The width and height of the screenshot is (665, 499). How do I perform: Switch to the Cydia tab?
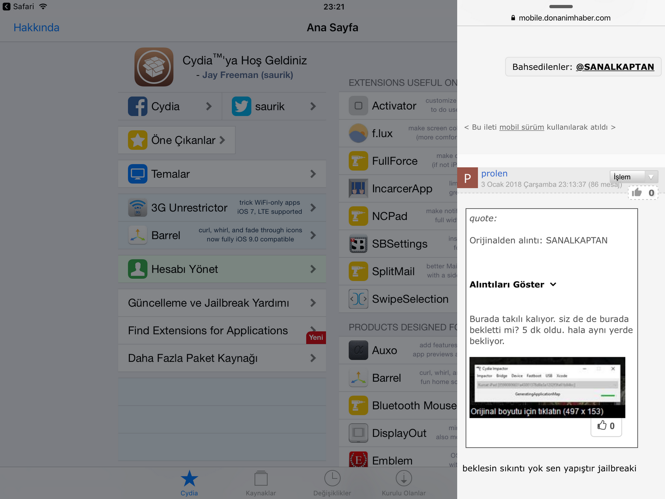click(x=189, y=483)
